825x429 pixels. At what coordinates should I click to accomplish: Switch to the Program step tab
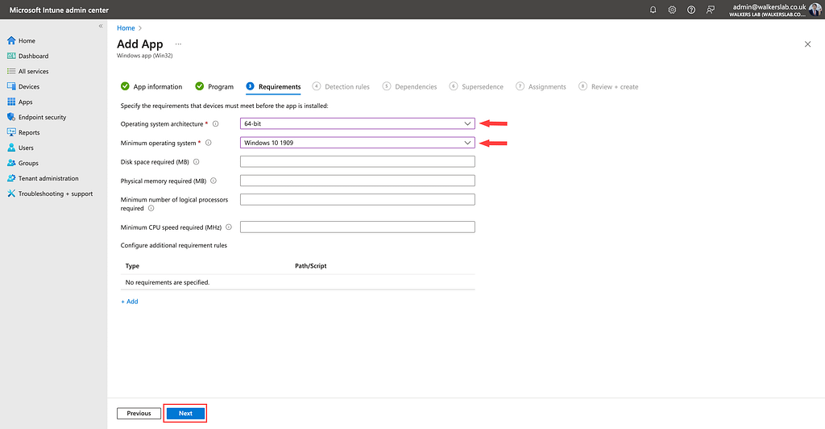pos(220,87)
